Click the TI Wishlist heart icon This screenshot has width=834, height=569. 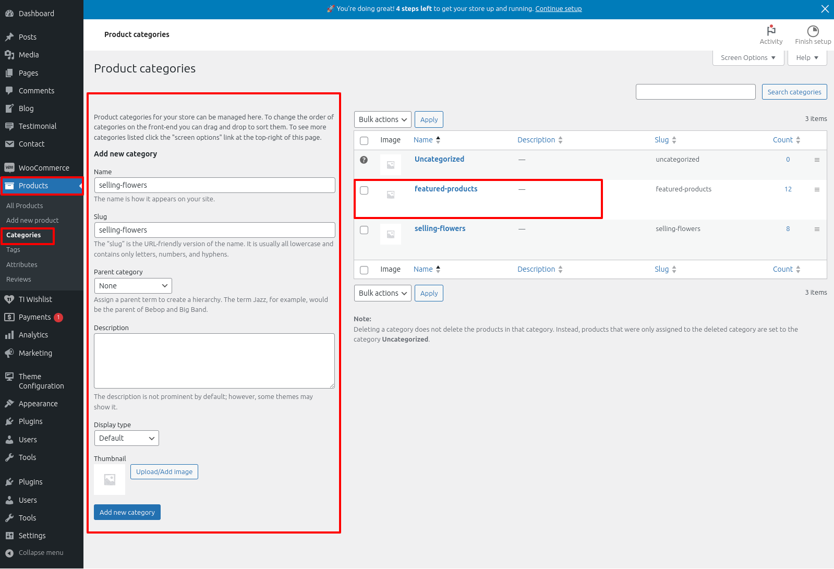[x=9, y=299]
